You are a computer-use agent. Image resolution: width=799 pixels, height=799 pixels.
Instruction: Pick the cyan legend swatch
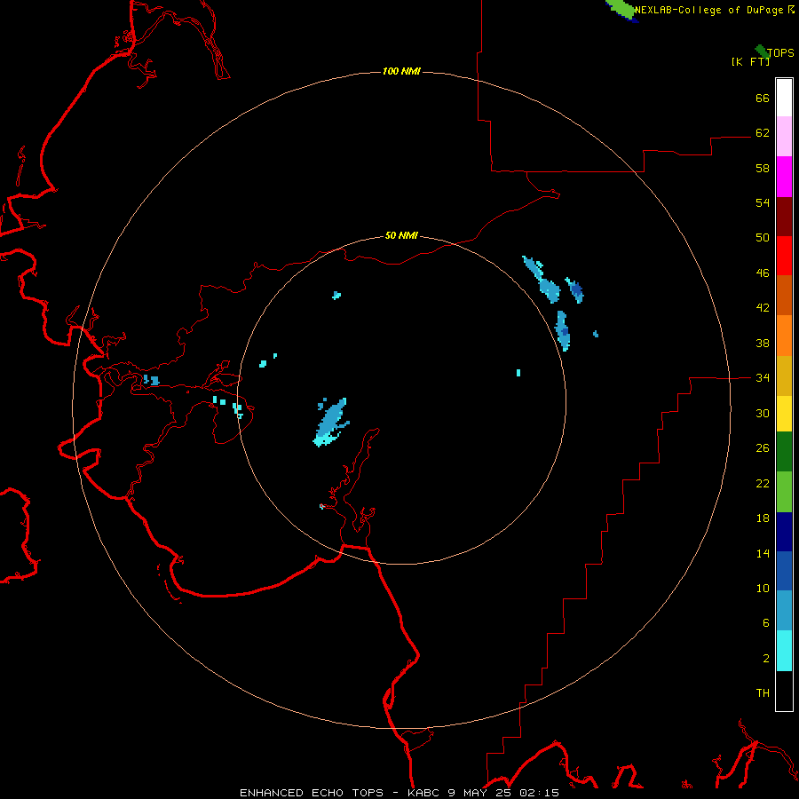pyautogui.click(x=784, y=651)
